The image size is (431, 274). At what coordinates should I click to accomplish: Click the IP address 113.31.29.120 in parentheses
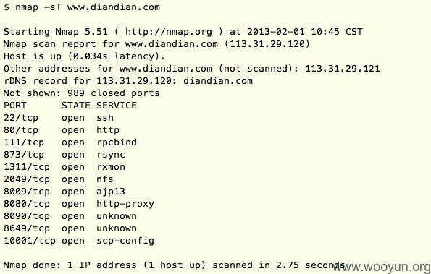coord(267,44)
